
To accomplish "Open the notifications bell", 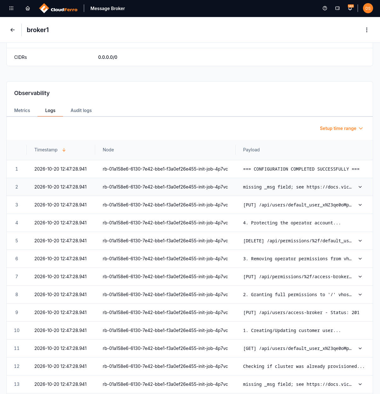I will (350, 8).
